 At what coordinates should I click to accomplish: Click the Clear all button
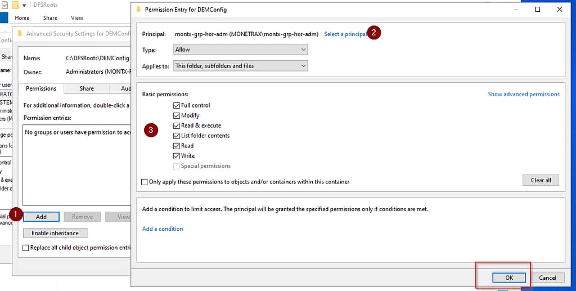click(540, 180)
